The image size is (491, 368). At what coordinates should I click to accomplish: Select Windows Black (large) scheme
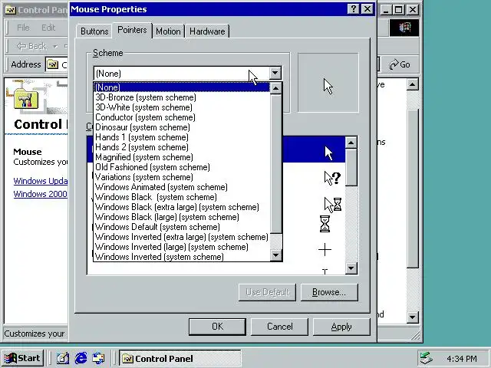[182, 217]
